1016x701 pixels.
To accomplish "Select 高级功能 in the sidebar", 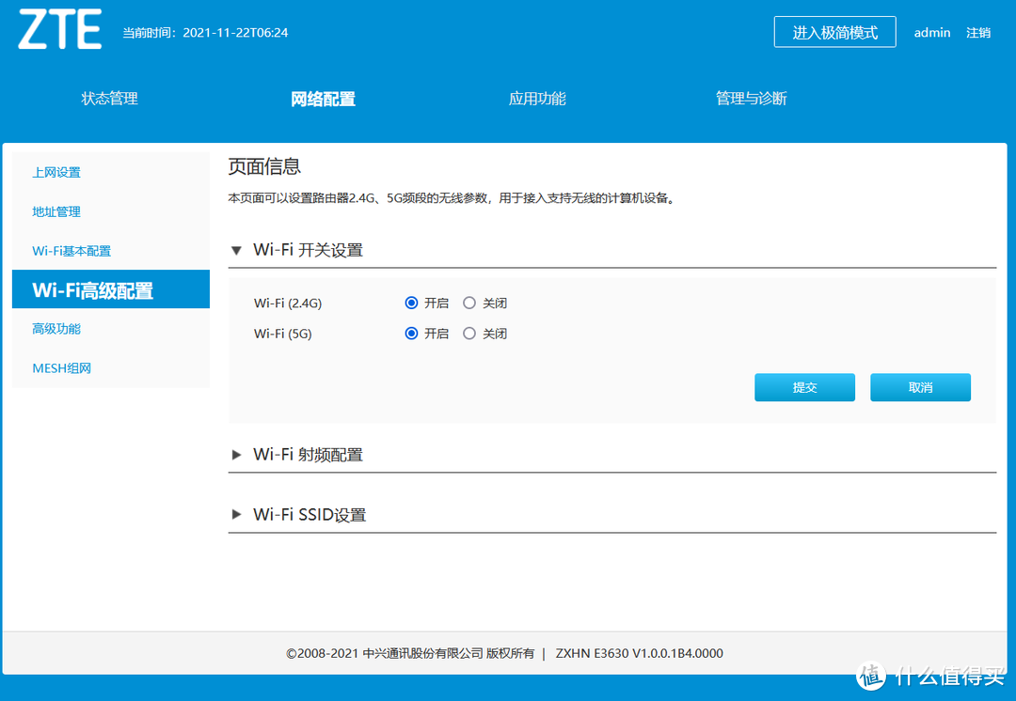I will pos(56,328).
